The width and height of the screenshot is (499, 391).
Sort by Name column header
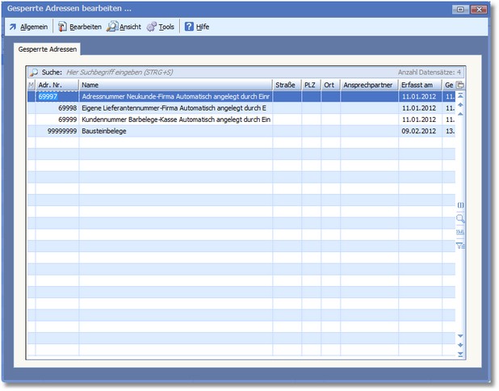pos(175,85)
